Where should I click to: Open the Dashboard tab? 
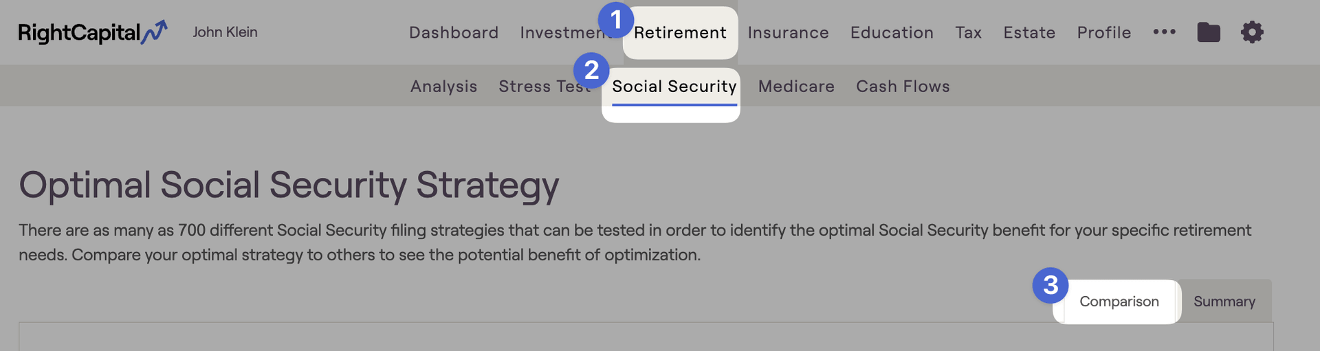click(454, 32)
